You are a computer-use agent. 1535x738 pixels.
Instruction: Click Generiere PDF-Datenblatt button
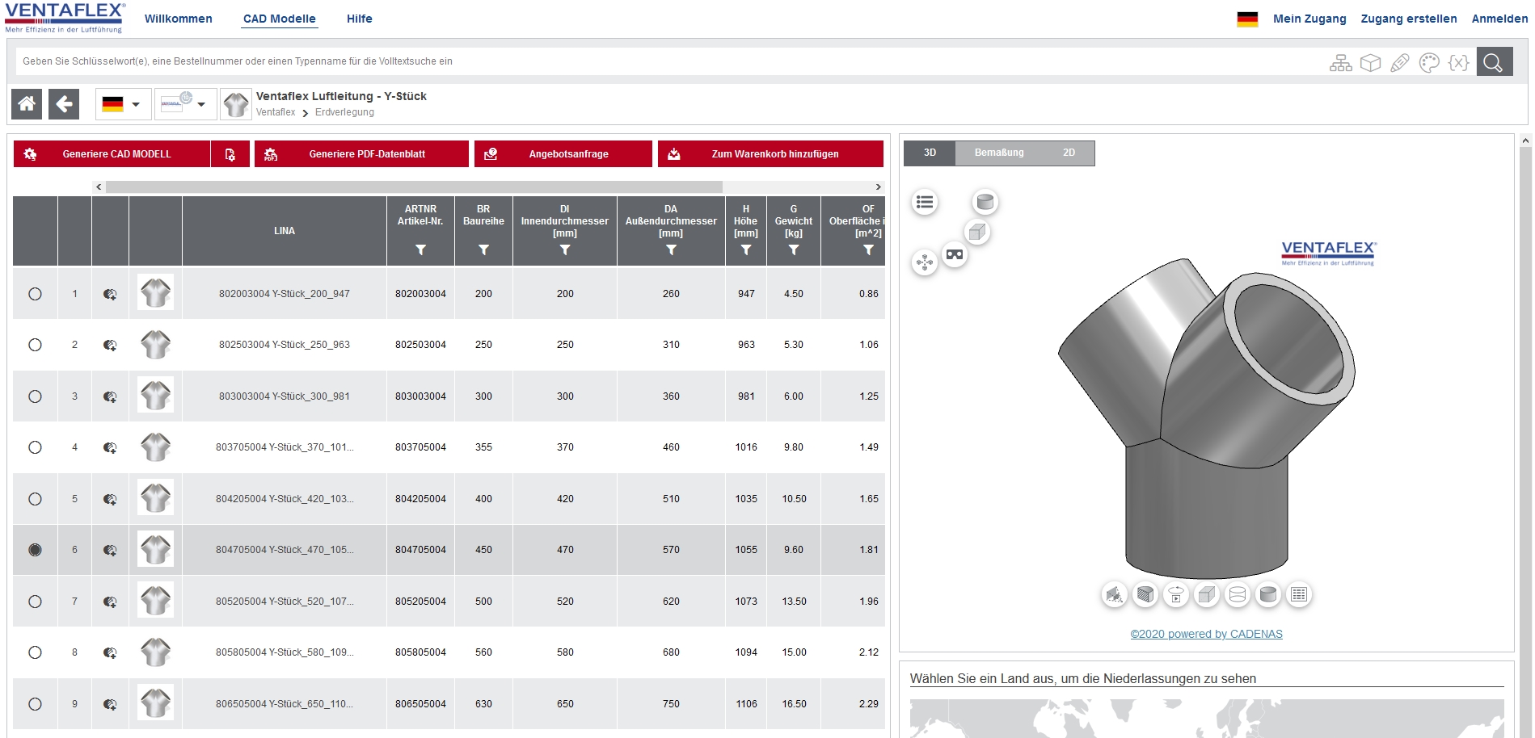pyautogui.click(x=361, y=154)
